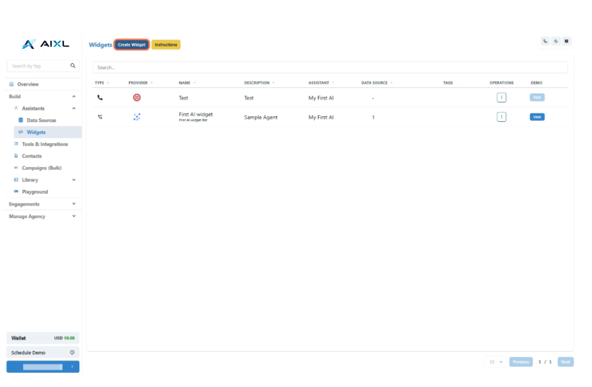Open operations menu for Test widget
This screenshot has height=387, width=592.
(501, 97)
